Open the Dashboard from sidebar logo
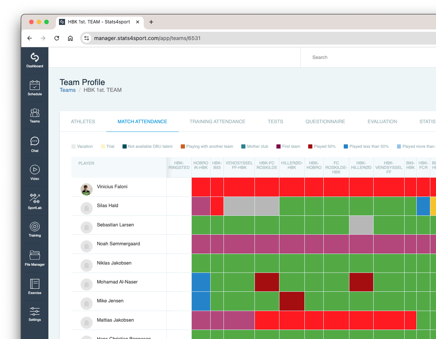 [35, 57]
